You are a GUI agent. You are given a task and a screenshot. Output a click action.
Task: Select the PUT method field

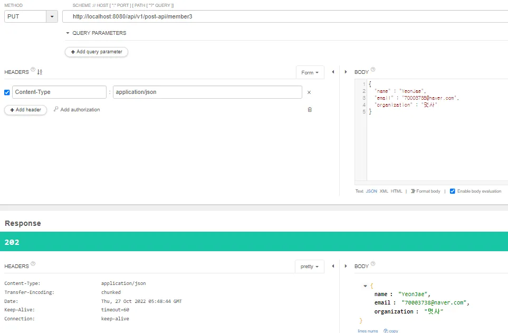click(x=25, y=16)
